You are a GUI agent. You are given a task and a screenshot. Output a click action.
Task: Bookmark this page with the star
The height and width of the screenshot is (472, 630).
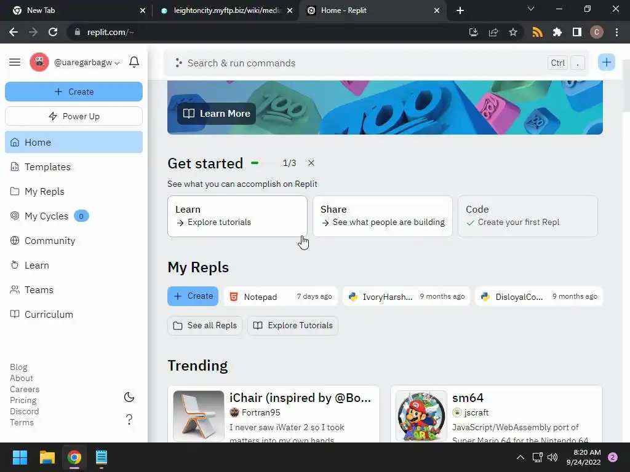(513, 32)
